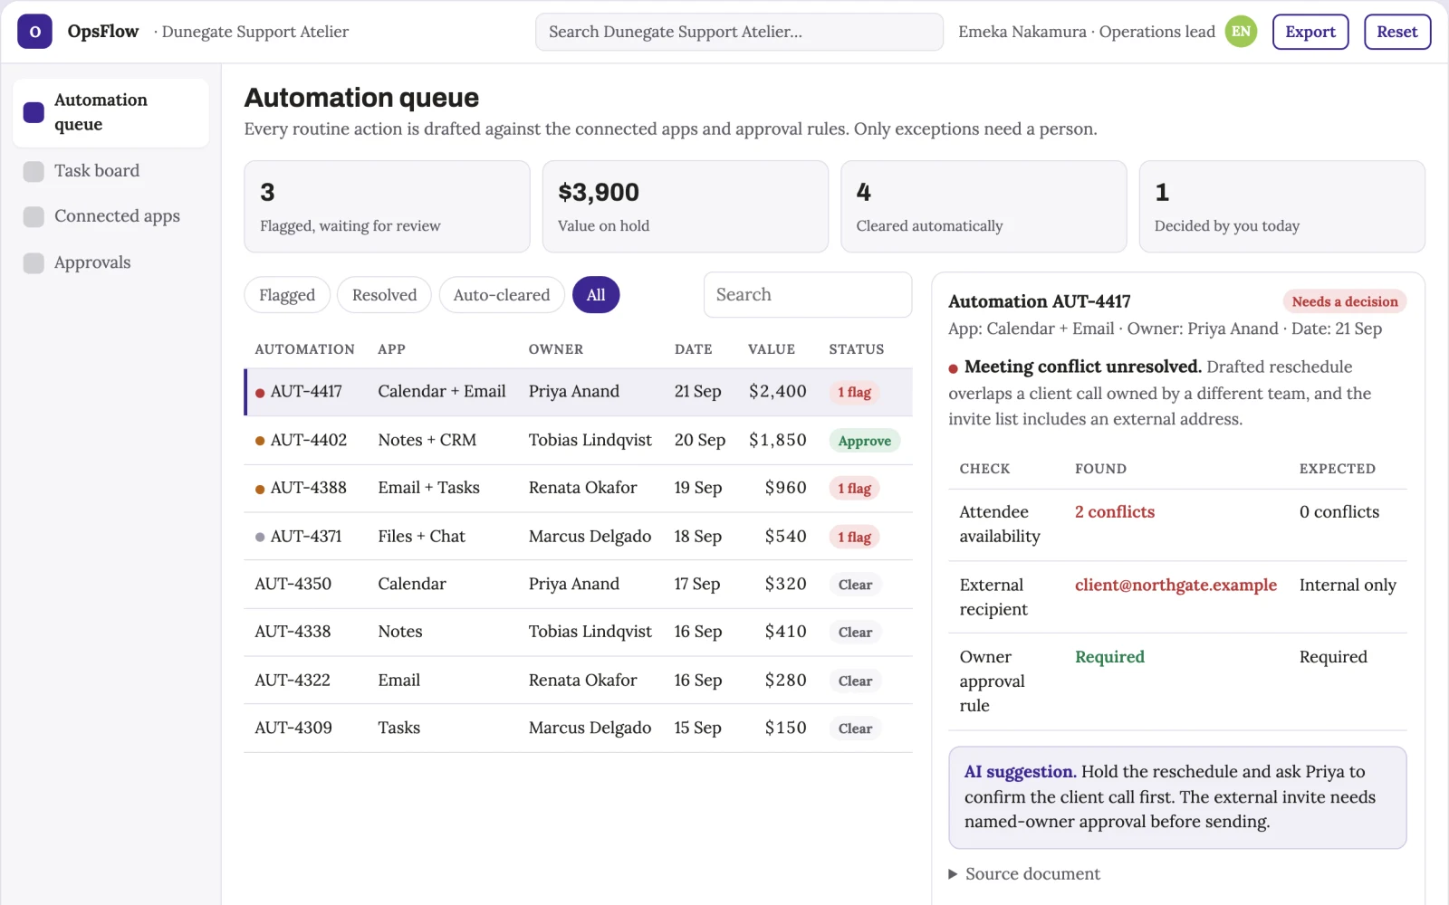Image resolution: width=1449 pixels, height=905 pixels.
Task: Click the Task board sidebar icon
Action: pos(34,171)
